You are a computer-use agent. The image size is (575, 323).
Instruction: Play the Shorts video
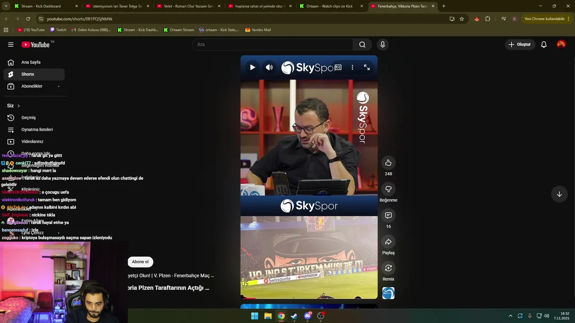coord(252,67)
